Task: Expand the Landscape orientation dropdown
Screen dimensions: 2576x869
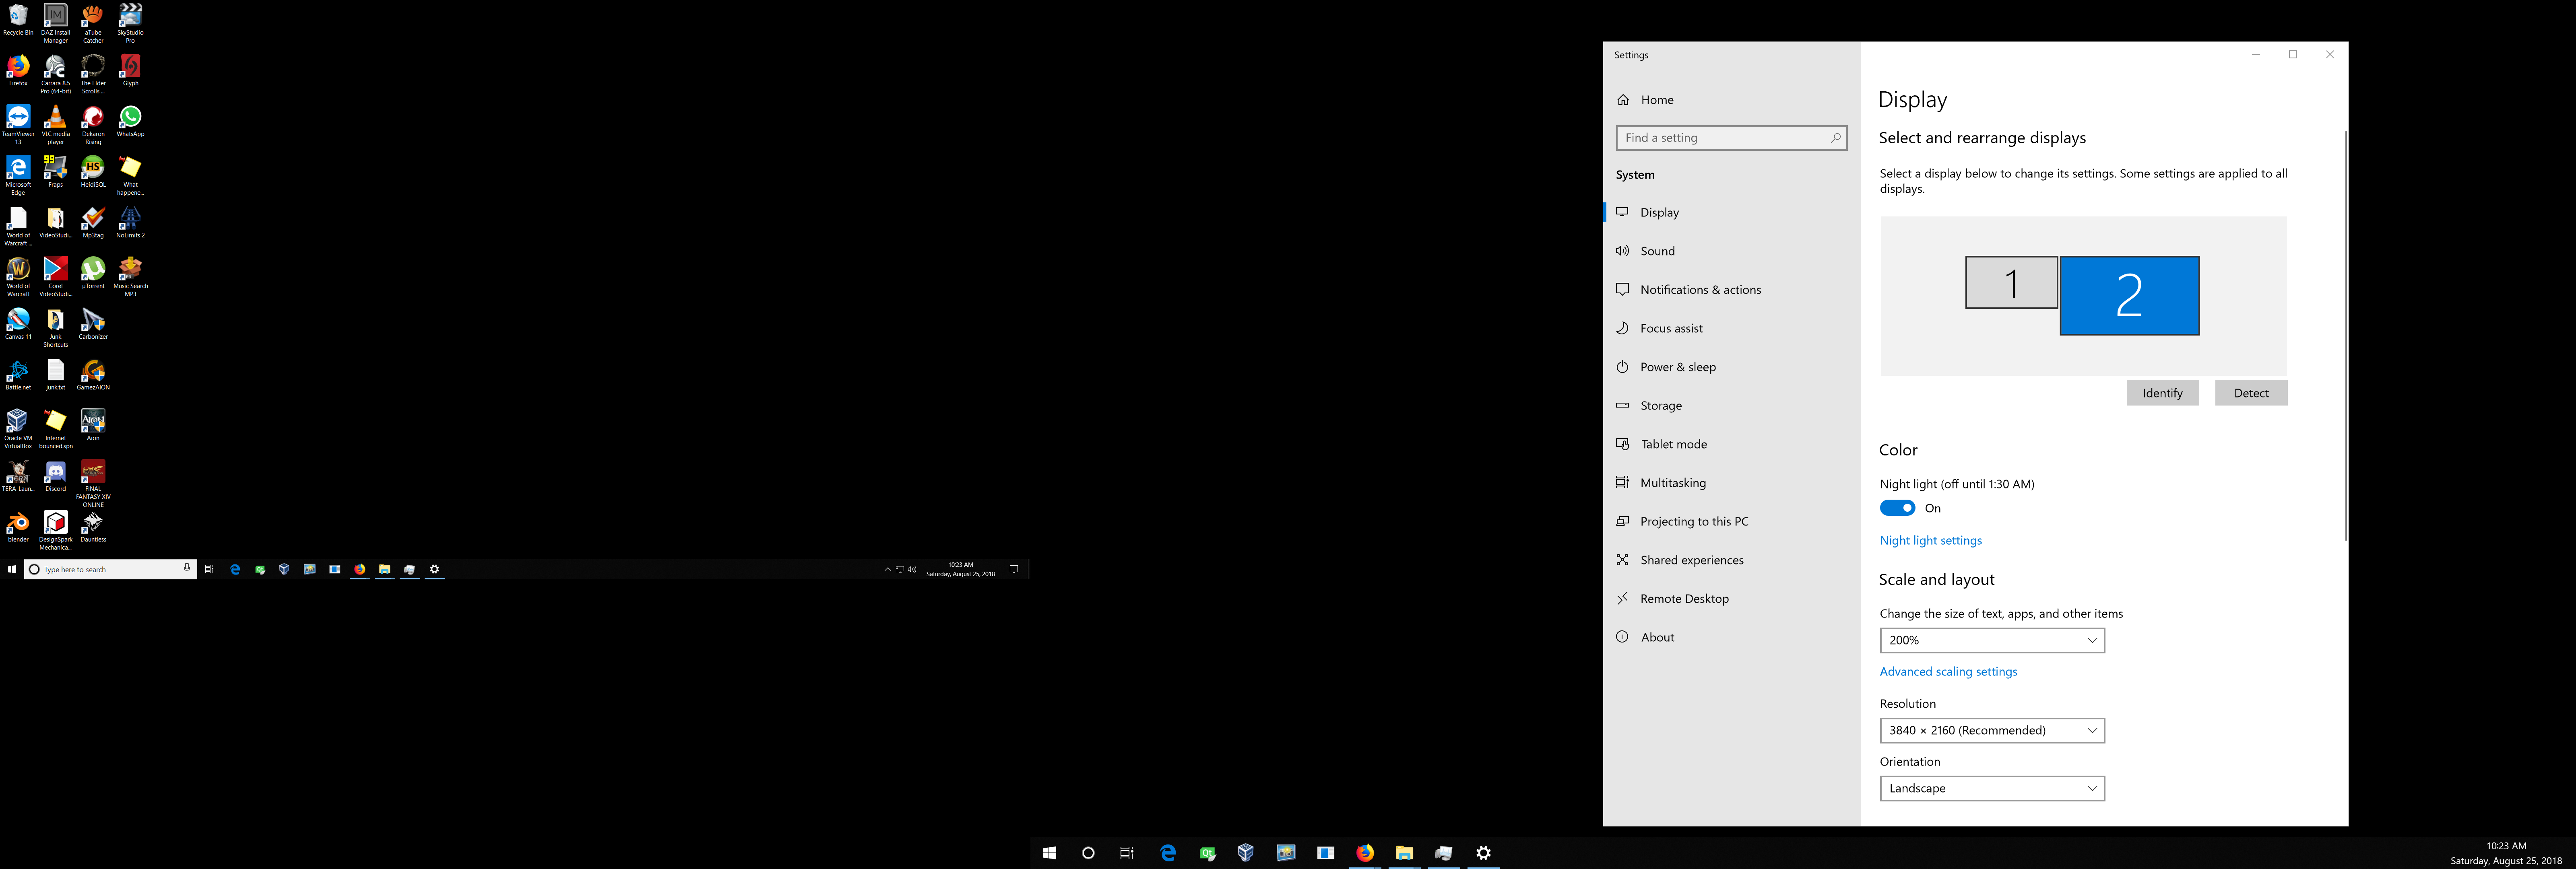Action: [x=1991, y=788]
